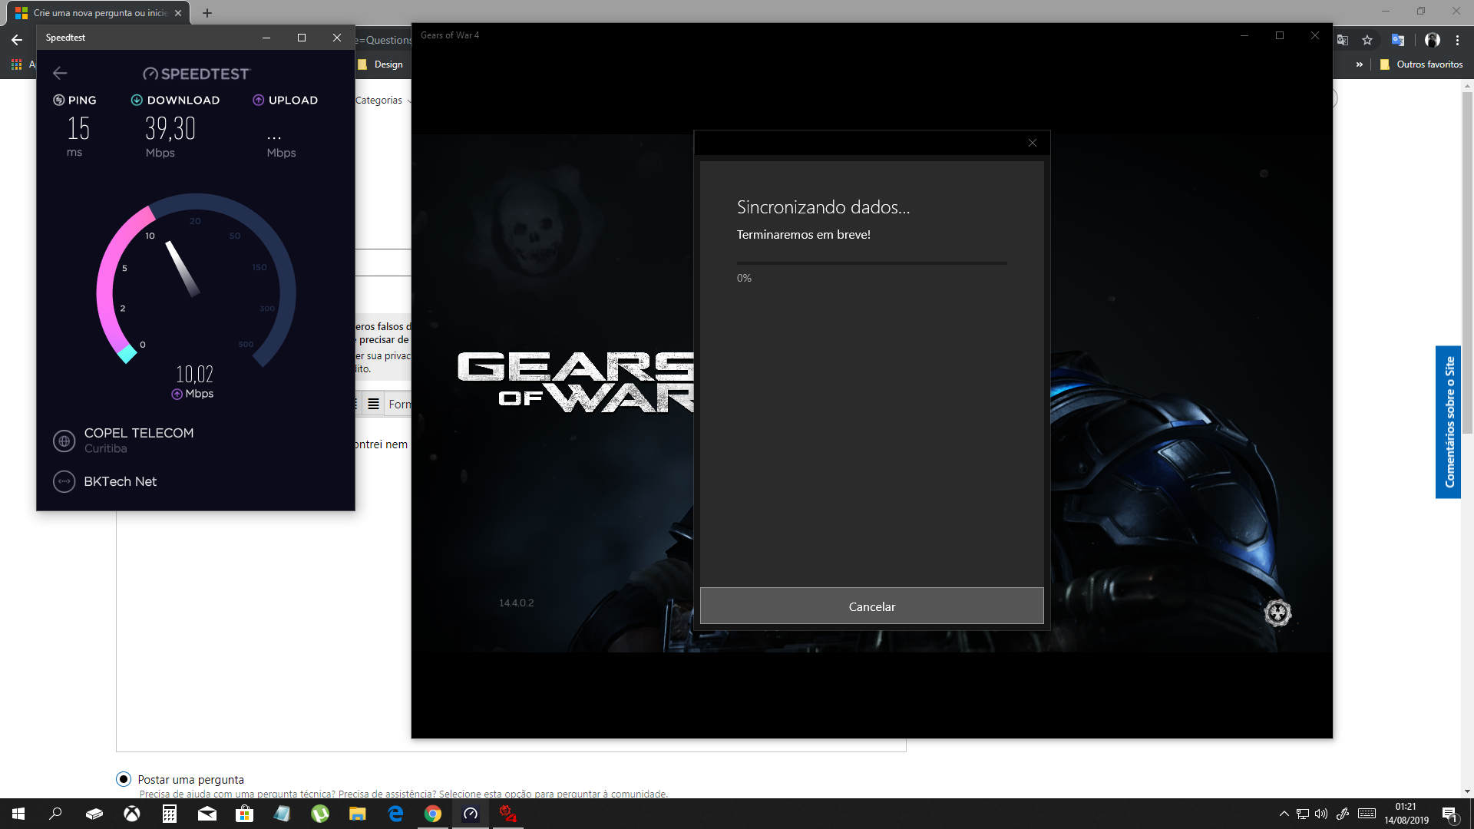Open a new Chrome tab

207,13
